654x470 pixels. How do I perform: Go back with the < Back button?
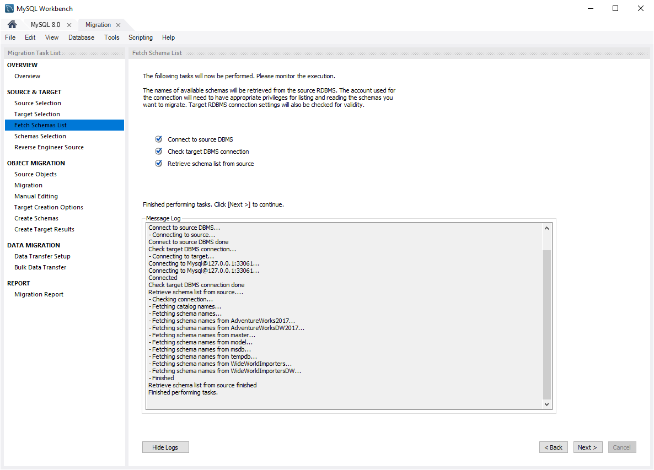[553, 447]
